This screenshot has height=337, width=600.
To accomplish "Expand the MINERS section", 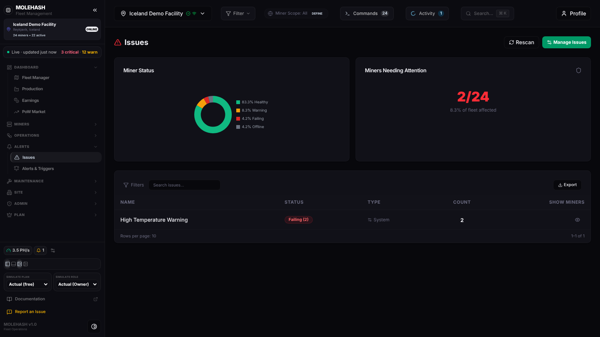I will (x=52, y=124).
